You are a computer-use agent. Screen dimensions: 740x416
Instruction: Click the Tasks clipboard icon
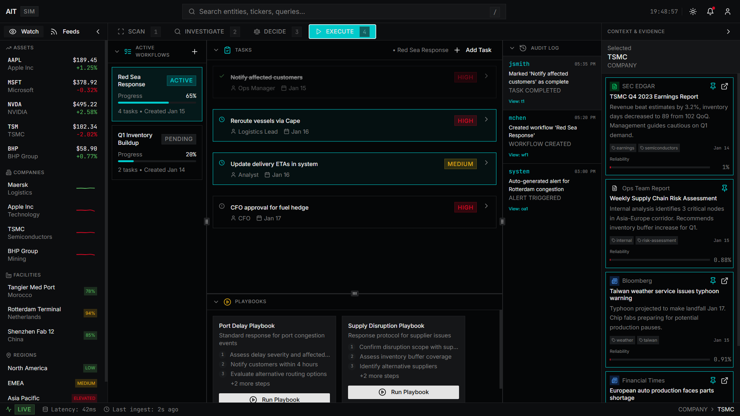click(x=227, y=50)
